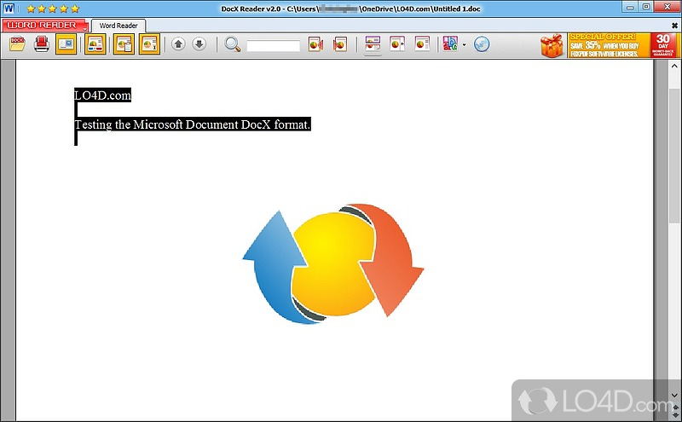
Task: Click the next page down arrow
Action: (x=199, y=44)
